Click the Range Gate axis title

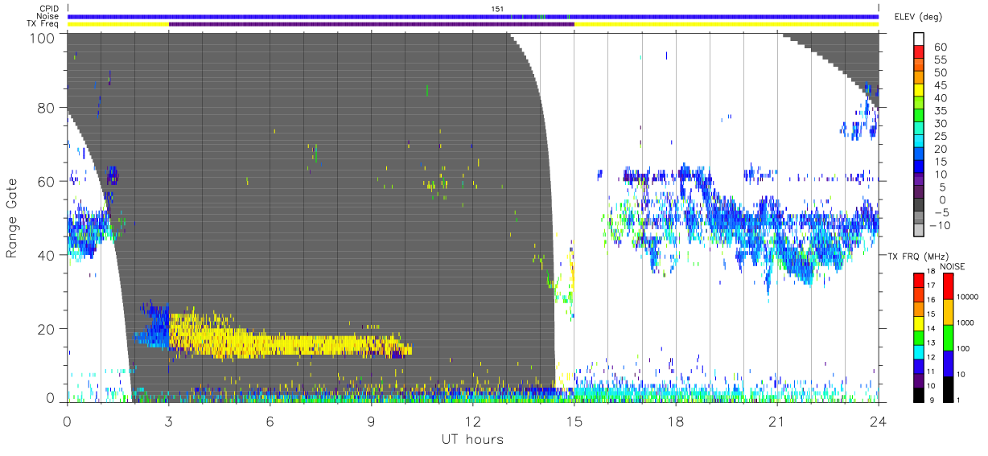click(x=12, y=219)
